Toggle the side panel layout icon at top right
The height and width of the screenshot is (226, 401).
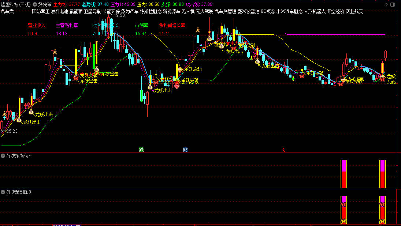click(393, 4)
